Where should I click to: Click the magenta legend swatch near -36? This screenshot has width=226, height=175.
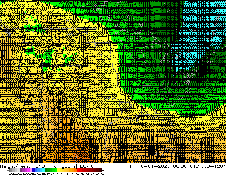(x=29, y=170)
